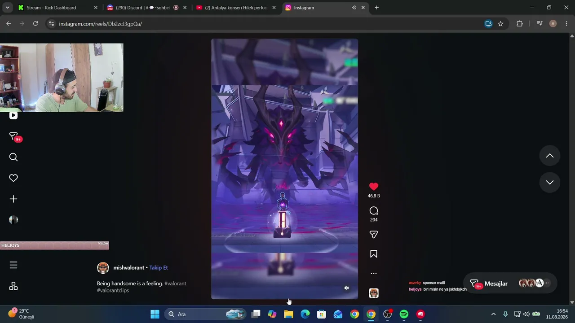Open File Explorer from the taskbar

[x=288, y=314]
